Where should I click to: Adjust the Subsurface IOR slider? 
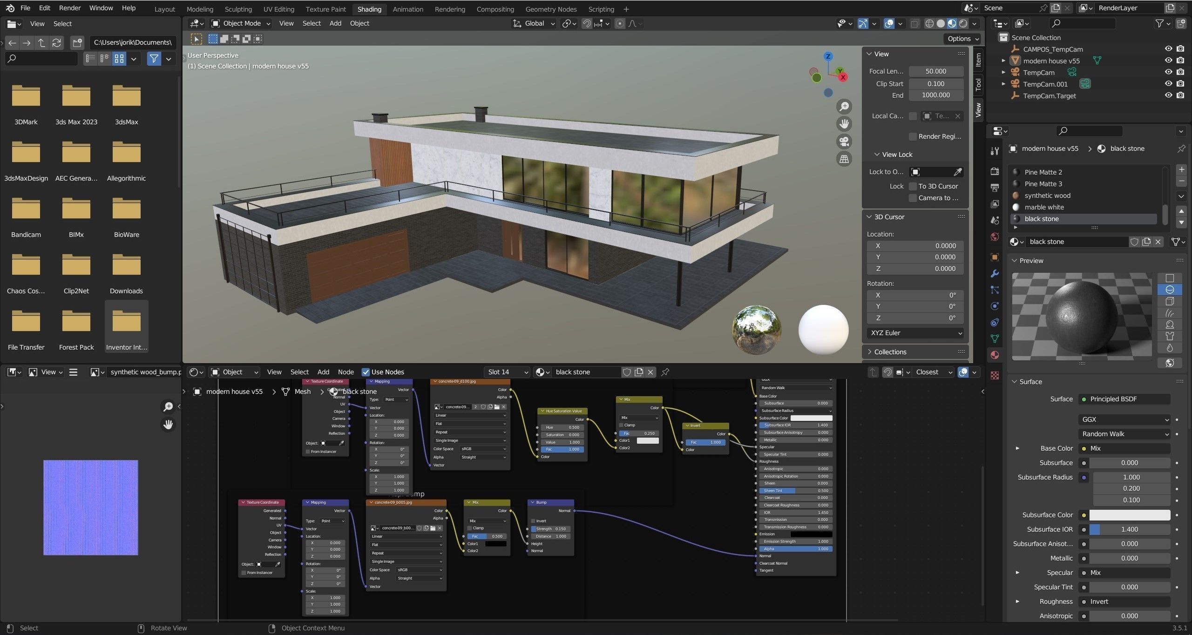[1129, 529]
